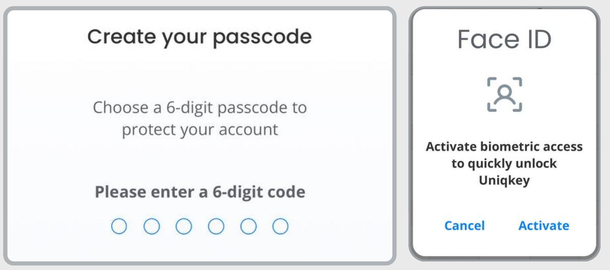Click the "to quickly unlock" text line
The image size is (610, 270).
pos(504,164)
